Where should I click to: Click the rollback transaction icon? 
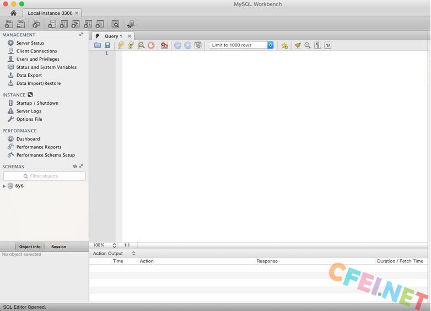[188, 45]
